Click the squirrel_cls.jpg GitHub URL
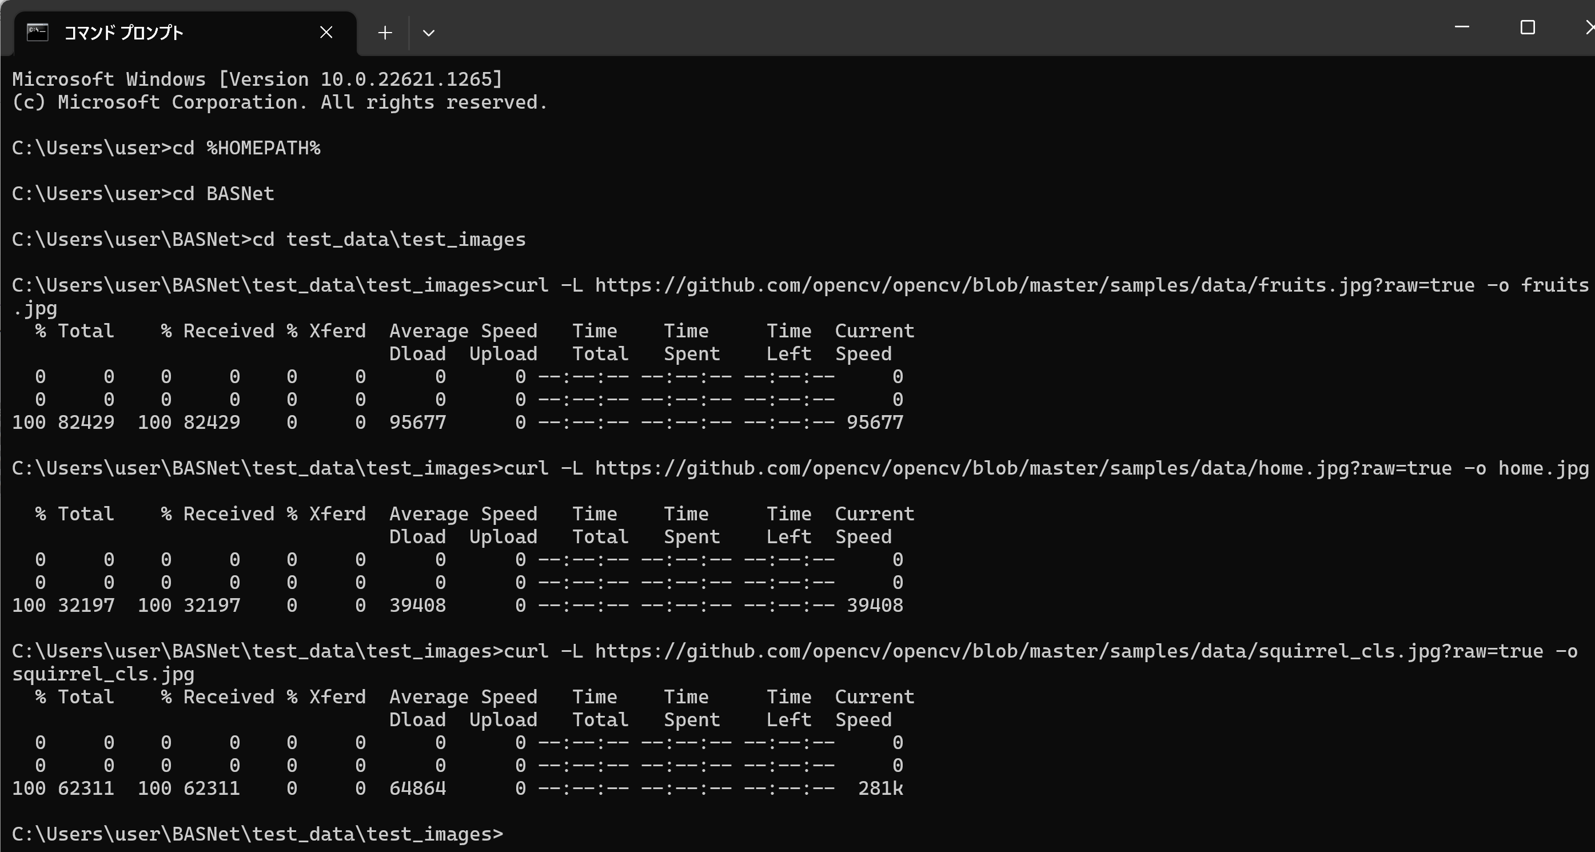The width and height of the screenshot is (1595, 852). pos(1068,651)
